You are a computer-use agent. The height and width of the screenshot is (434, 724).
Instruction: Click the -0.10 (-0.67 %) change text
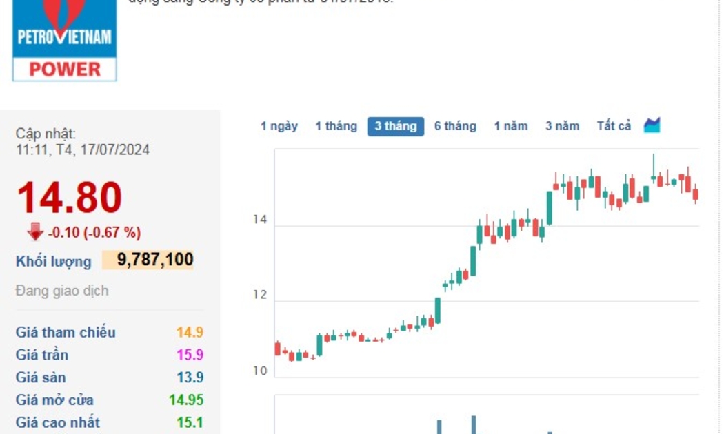tap(94, 233)
